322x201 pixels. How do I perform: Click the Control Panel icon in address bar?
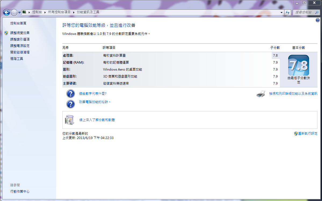(x=24, y=12)
